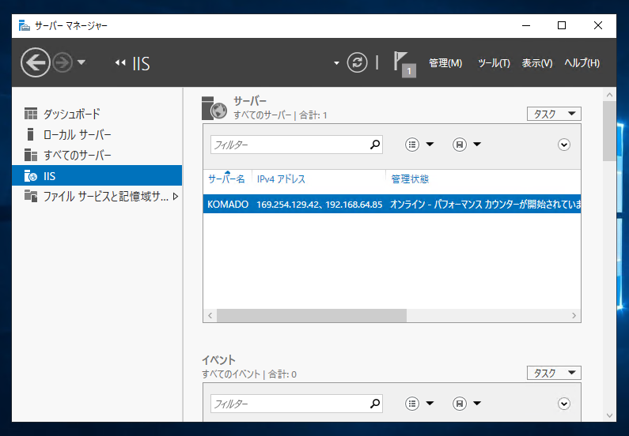Open the list criteria icon in events section

pos(412,404)
